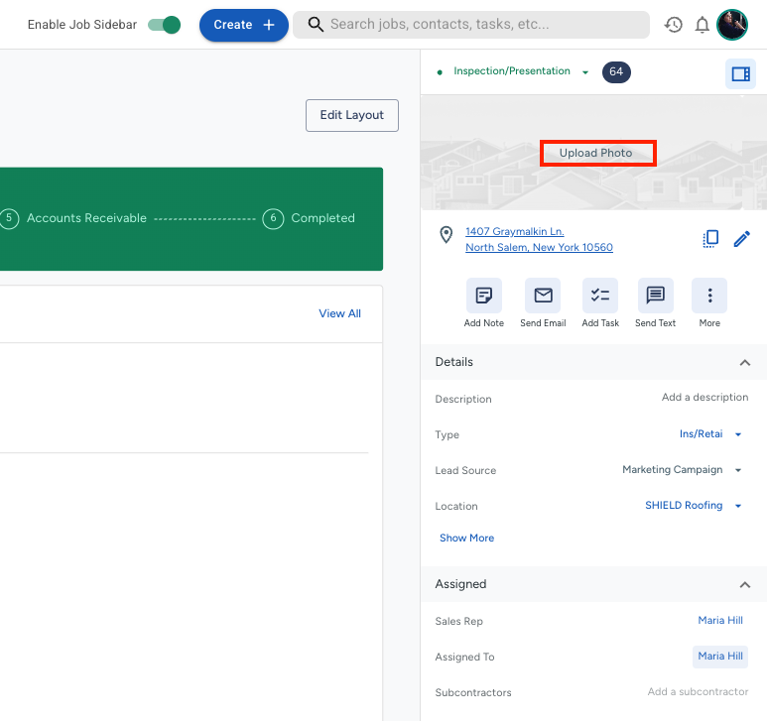This screenshot has height=721, width=767.
Task: Click Add a description field
Action: tap(704, 398)
